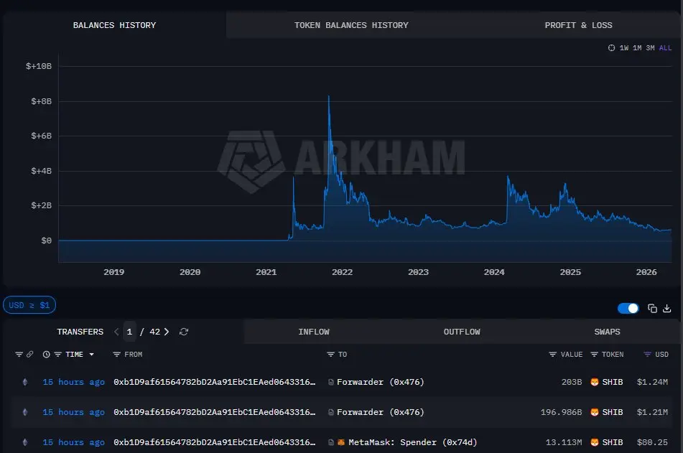The height and width of the screenshot is (453, 683).
Task: Open the '15 hours ago' link in the 13.113M row
Action: [73, 442]
